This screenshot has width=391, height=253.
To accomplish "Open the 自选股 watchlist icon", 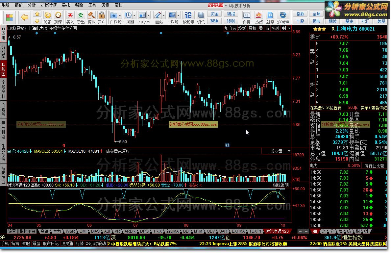I will point(114,15).
